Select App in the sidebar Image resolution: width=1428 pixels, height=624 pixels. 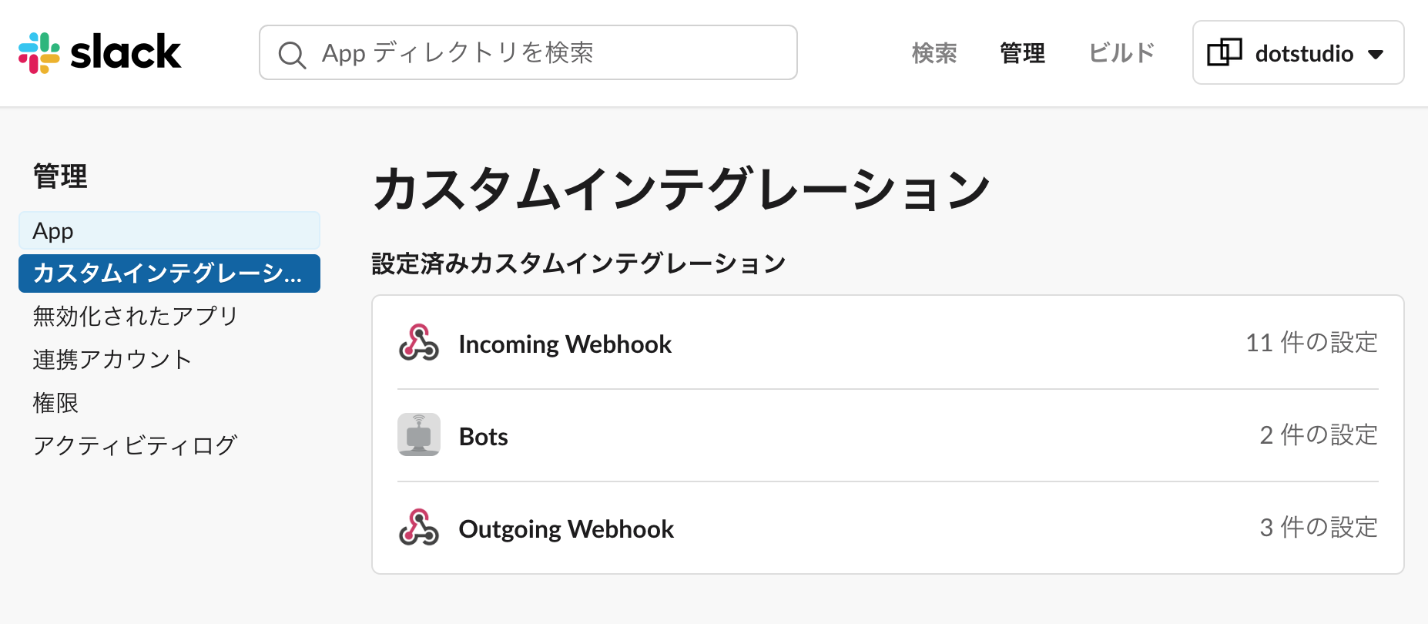[x=169, y=230]
